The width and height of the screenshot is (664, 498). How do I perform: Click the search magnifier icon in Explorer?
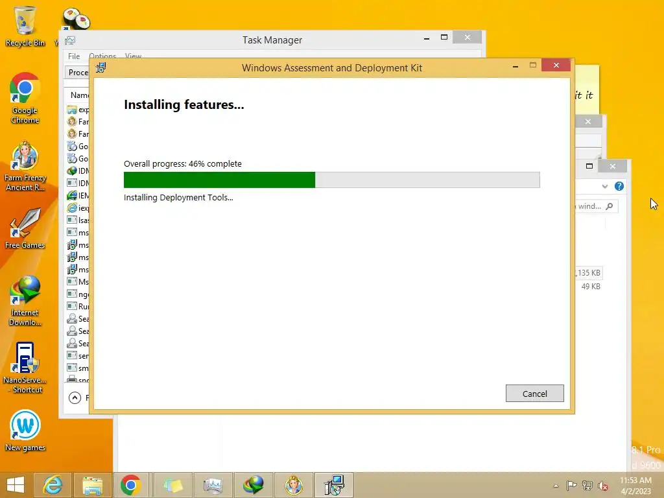[x=610, y=206]
